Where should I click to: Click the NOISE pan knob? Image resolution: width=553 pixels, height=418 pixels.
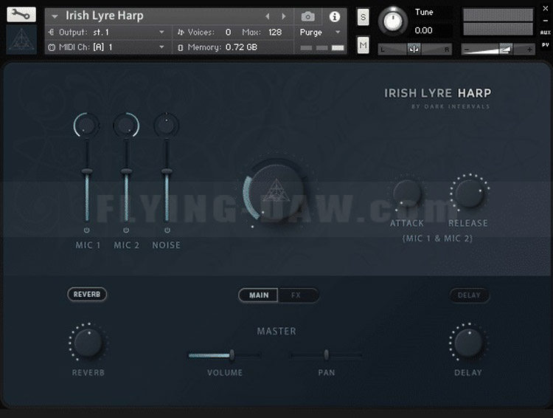click(167, 125)
